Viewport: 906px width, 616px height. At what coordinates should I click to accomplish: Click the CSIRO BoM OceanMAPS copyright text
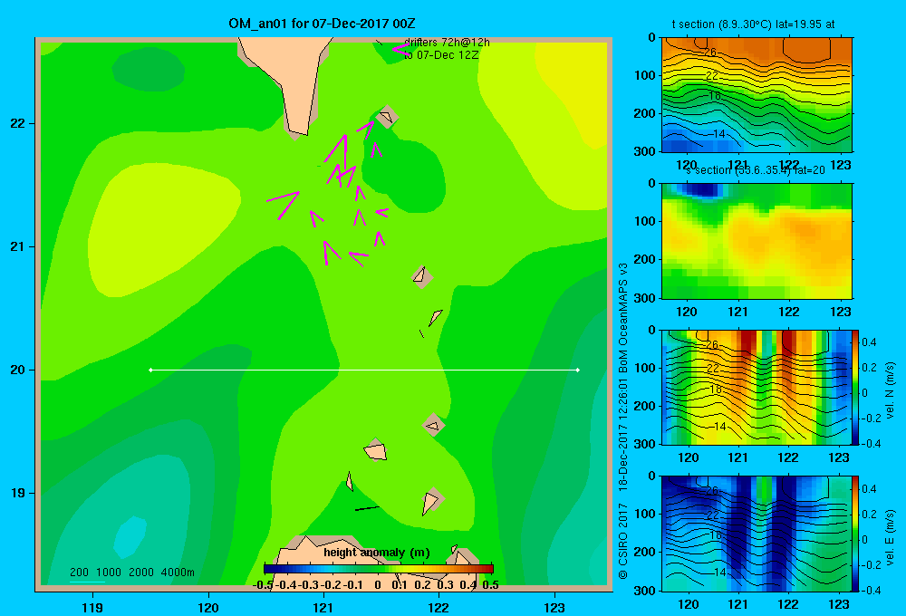623,420
